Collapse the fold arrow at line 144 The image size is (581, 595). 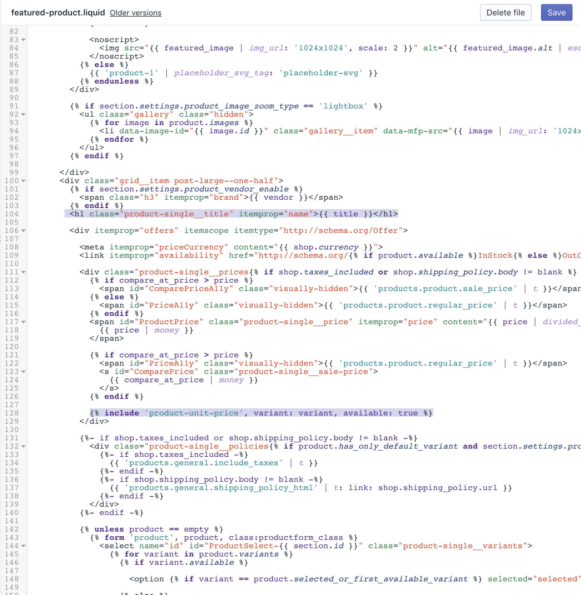(x=23, y=546)
